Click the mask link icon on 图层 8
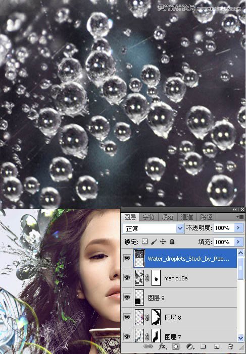Image resolution: width=246 pixels, height=354 pixels. click(x=147, y=317)
